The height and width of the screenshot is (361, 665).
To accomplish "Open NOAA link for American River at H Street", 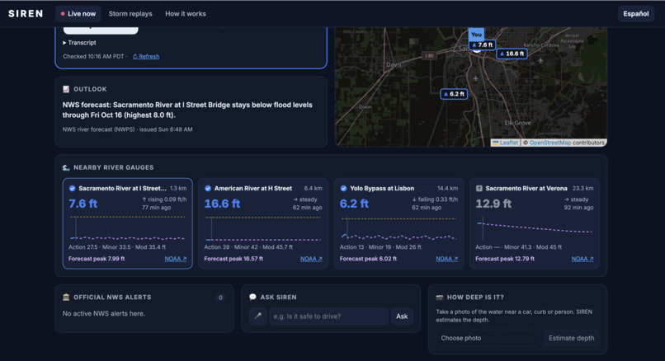I will tap(311, 259).
